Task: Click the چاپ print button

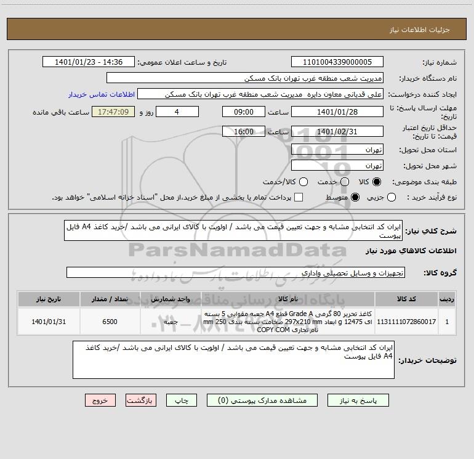Action: tap(182, 400)
